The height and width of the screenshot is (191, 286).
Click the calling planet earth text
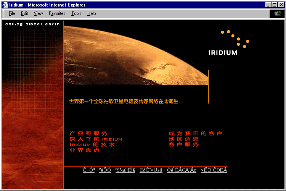point(32,24)
